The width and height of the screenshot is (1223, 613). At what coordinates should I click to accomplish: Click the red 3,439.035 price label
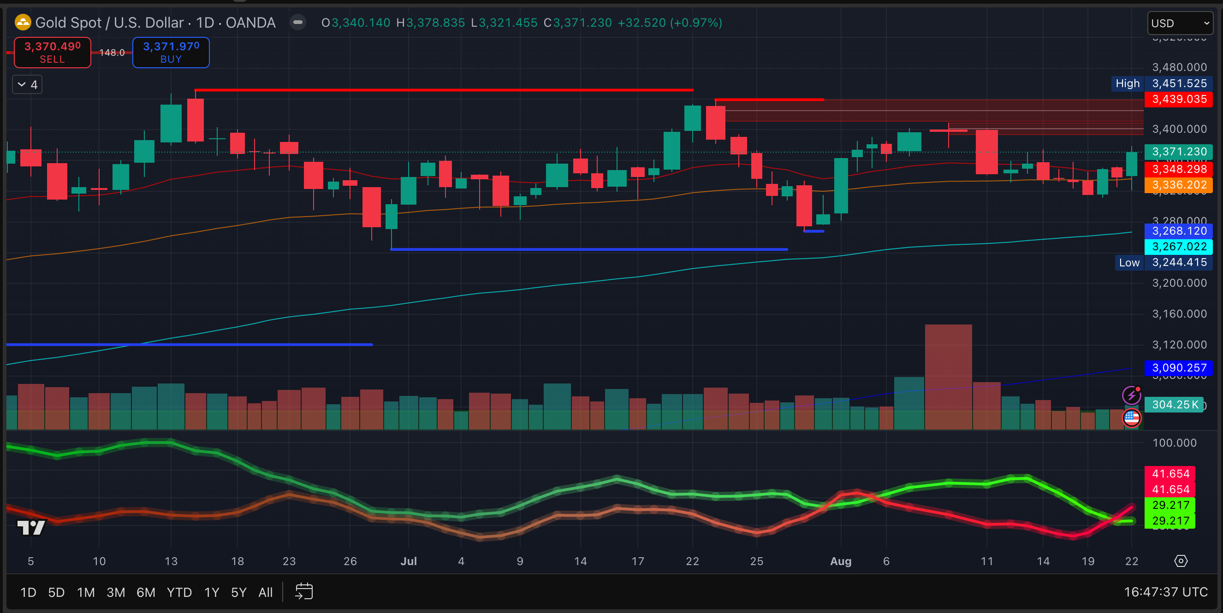[1179, 99]
